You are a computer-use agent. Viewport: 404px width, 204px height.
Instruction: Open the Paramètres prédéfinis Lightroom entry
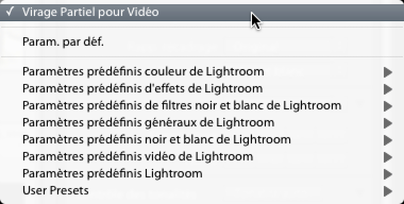[x=202, y=174]
